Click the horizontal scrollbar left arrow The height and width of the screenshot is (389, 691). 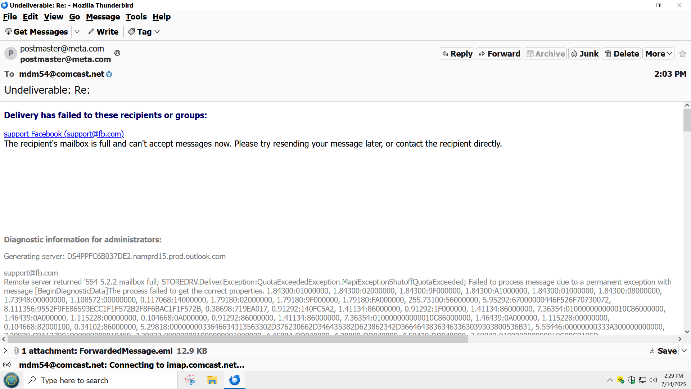[4, 339]
